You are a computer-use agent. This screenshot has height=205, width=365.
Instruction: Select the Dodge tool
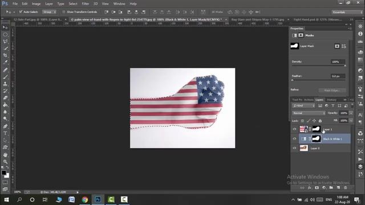[5, 119]
